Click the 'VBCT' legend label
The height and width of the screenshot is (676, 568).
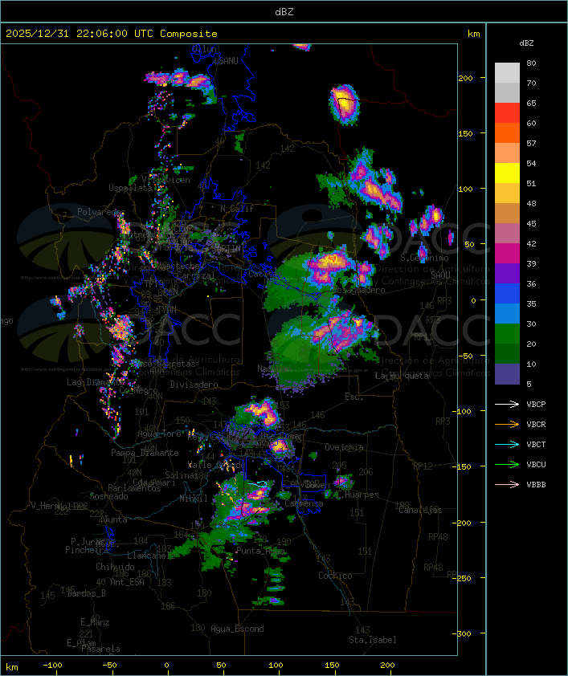(x=536, y=445)
